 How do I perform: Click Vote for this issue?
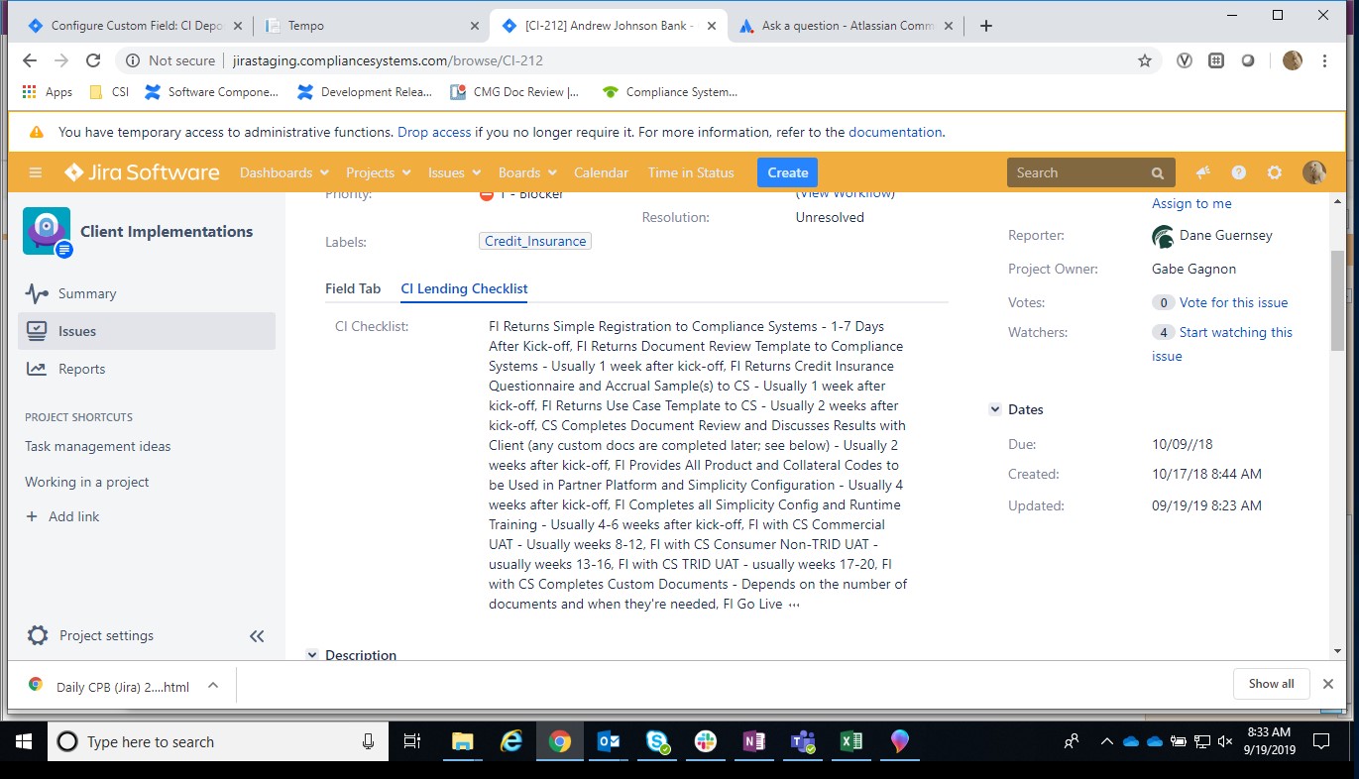pyautogui.click(x=1233, y=302)
